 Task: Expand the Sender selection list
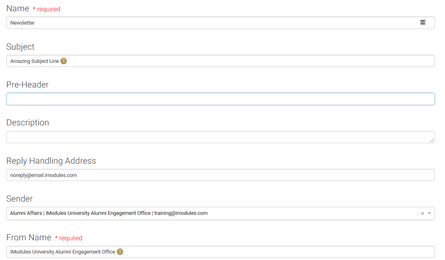(429, 213)
